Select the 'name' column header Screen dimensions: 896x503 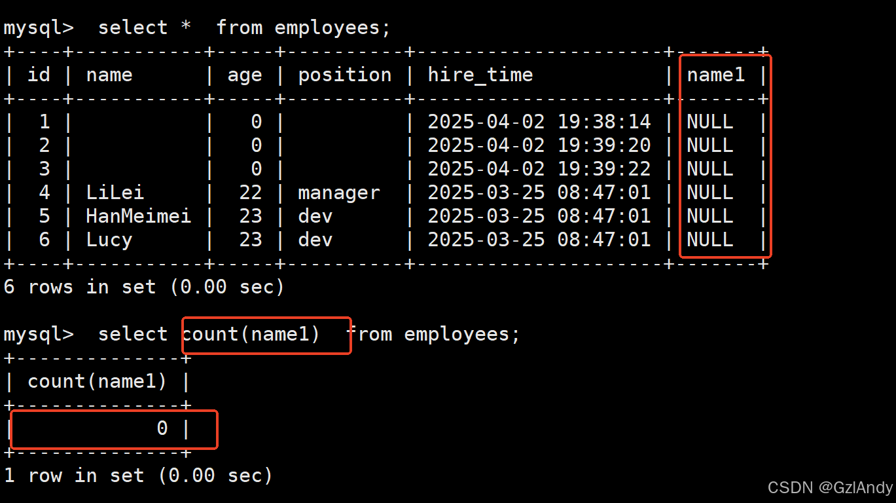point(109,75)
